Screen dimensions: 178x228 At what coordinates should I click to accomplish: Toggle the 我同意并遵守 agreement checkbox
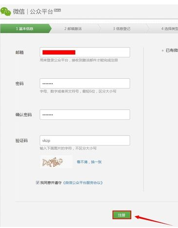tap(38, 182)
